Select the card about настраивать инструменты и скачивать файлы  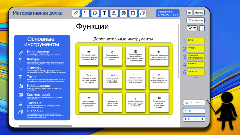point(89,56)
